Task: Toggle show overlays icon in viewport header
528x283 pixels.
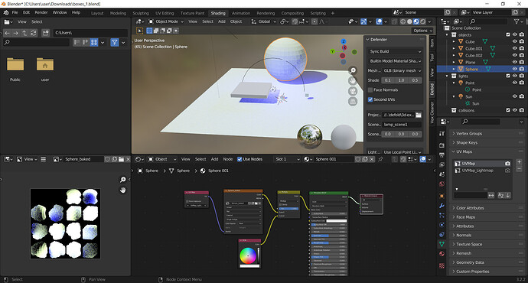Action: [x=379, y=21]
